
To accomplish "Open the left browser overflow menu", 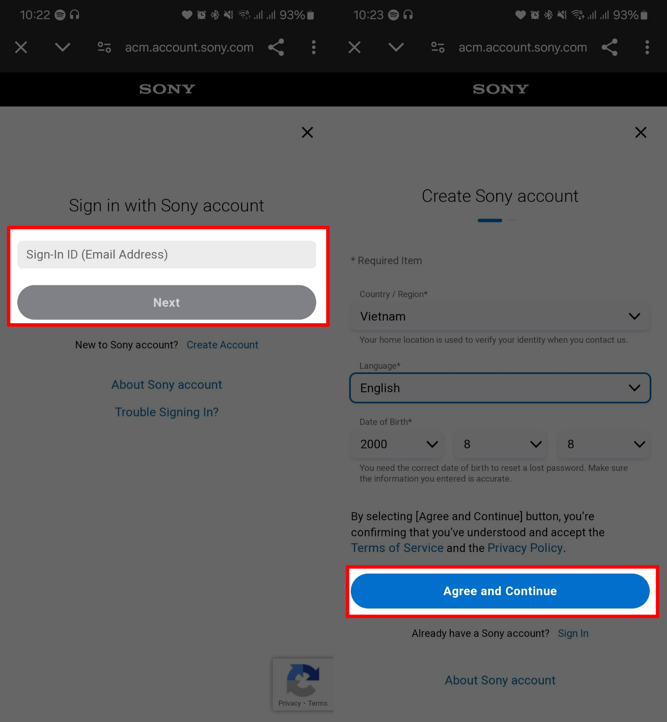I will 314,47.
